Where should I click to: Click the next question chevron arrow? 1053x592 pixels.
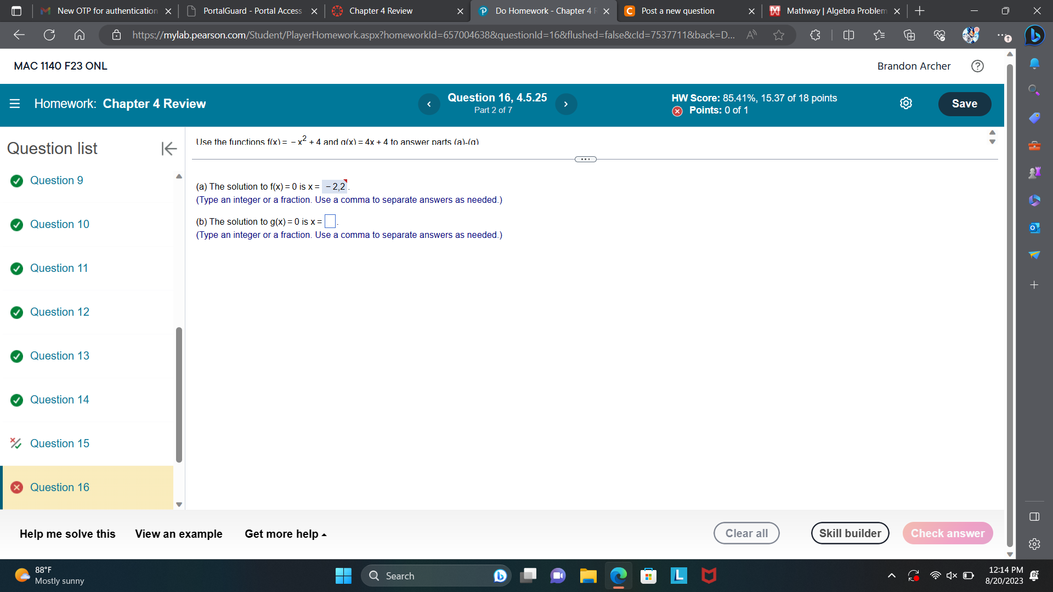tap(566, 104)
